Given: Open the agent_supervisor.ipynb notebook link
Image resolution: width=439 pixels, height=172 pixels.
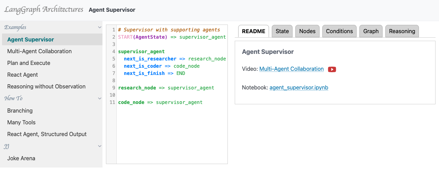Looking at the screenshot, I should tap(298, 88).
